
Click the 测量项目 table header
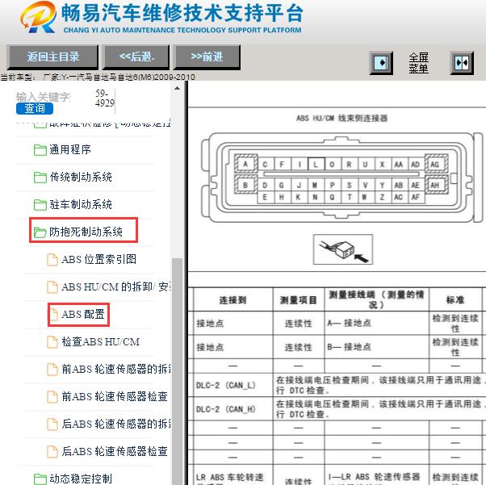[x=299, y=299]
